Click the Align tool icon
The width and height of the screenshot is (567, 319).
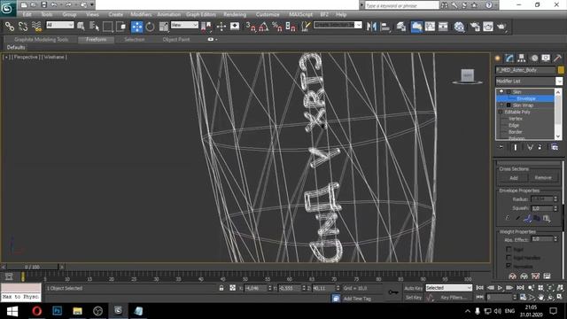tap(385, 27)
